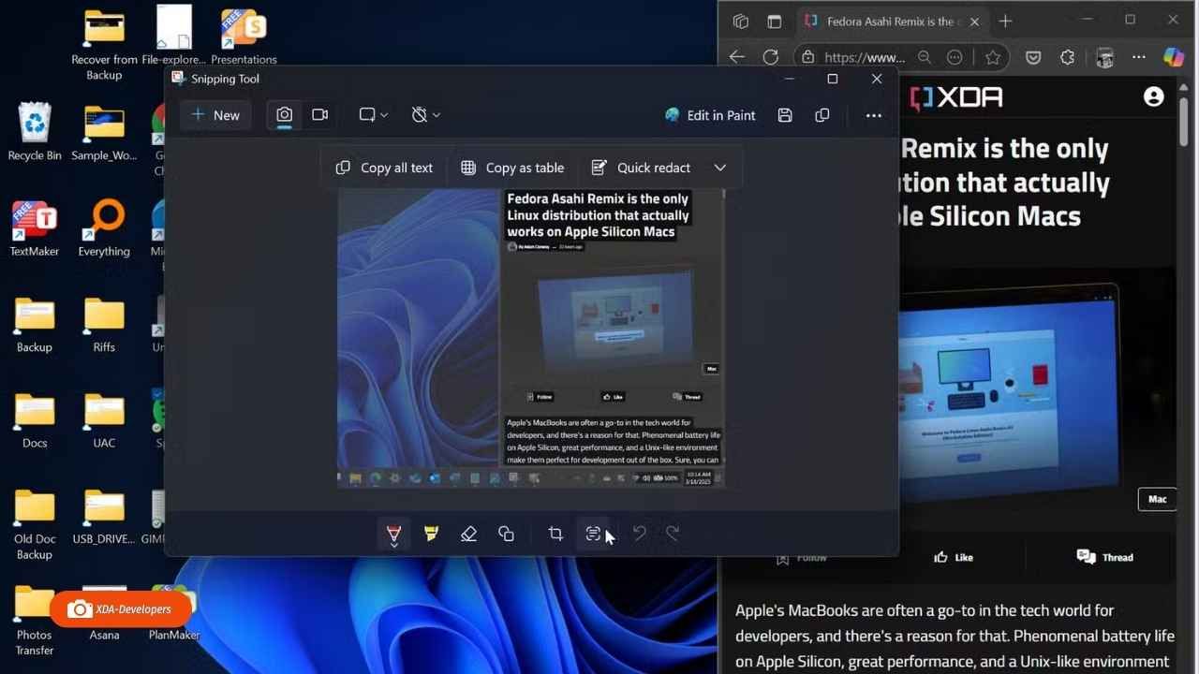1199x674 pixels.
Task: Switch to video recording mode
Action: (x=319, y=114)
